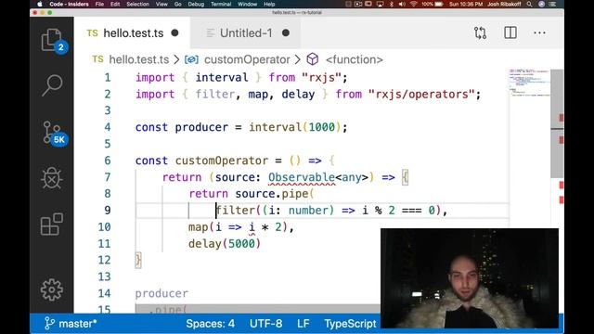This screenshot has height=334, width=594.
Task: Click the AirPlay icon in menu bar
Action: [381, 4]
